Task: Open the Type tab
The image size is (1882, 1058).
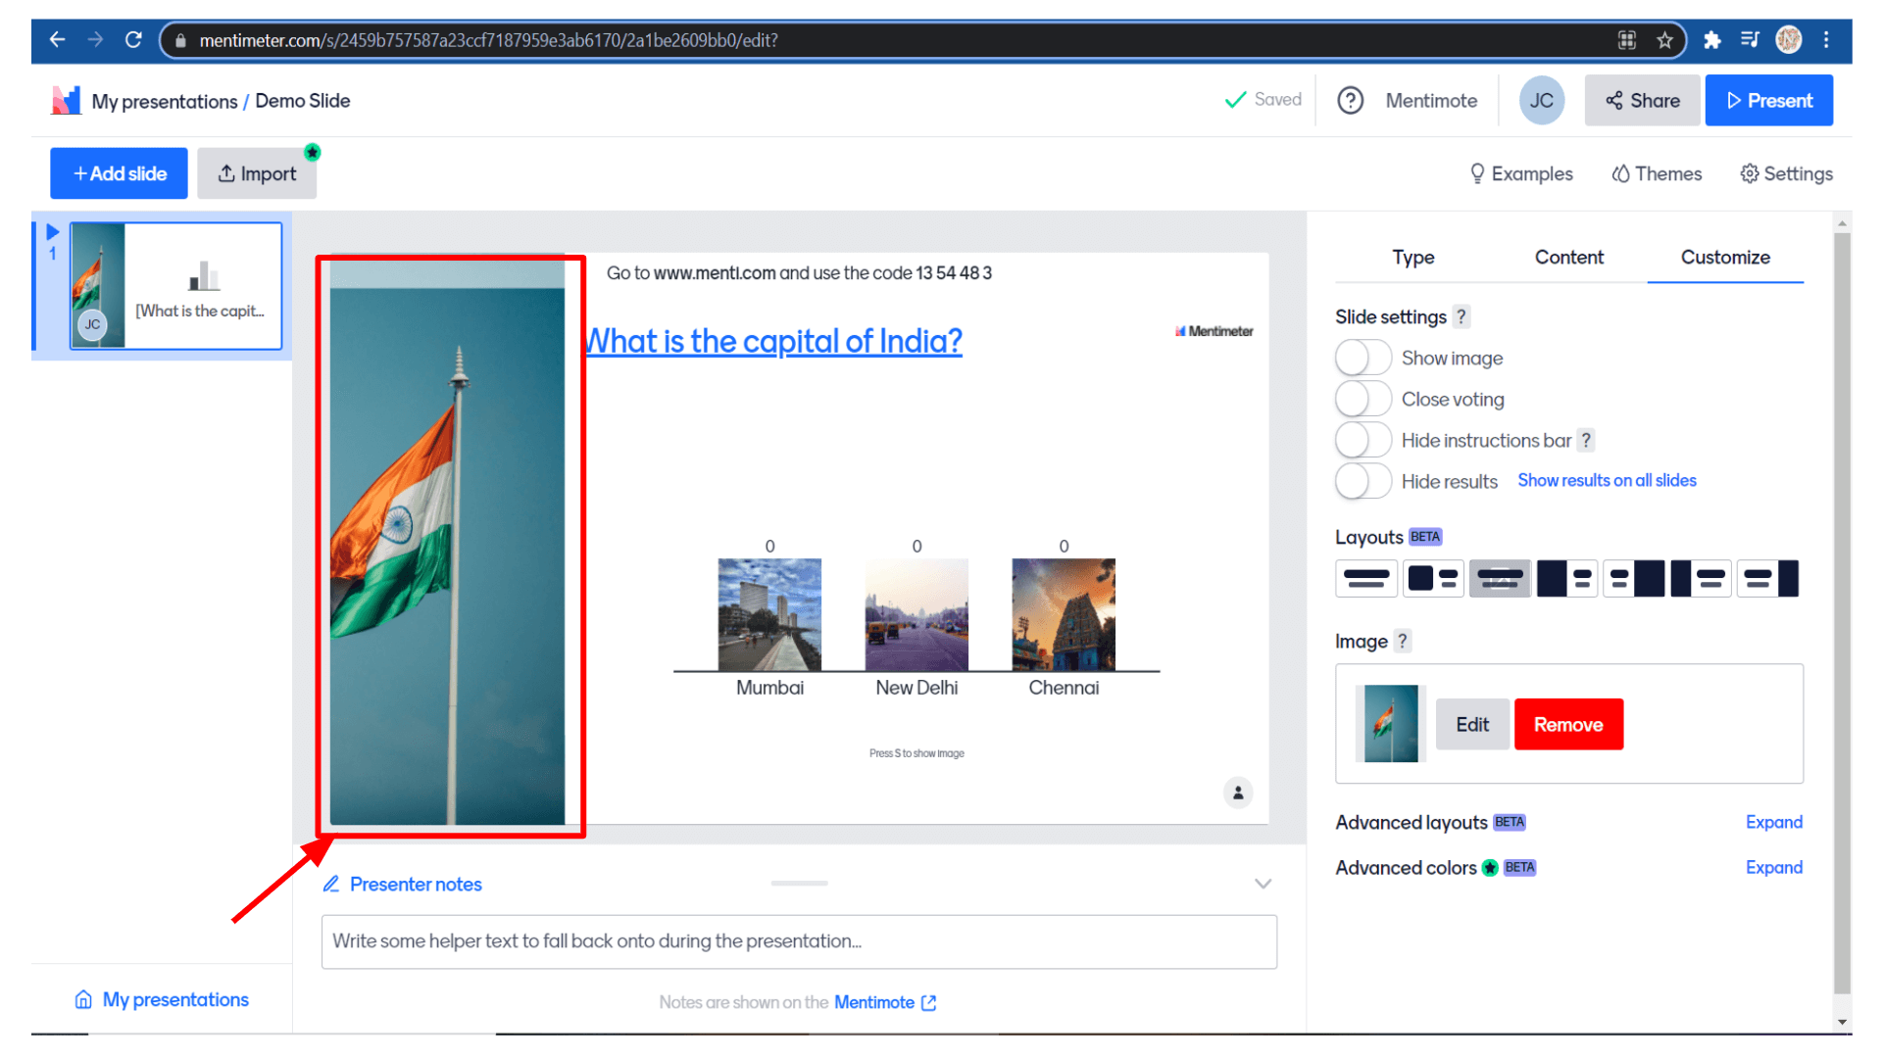Action: click(x=1412, y=257)
